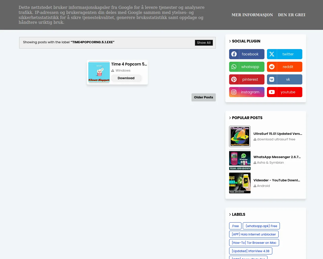Click the chevron beside LABELS heading
This screenshot has height=259, width=323.
click(x=230, y=214)
